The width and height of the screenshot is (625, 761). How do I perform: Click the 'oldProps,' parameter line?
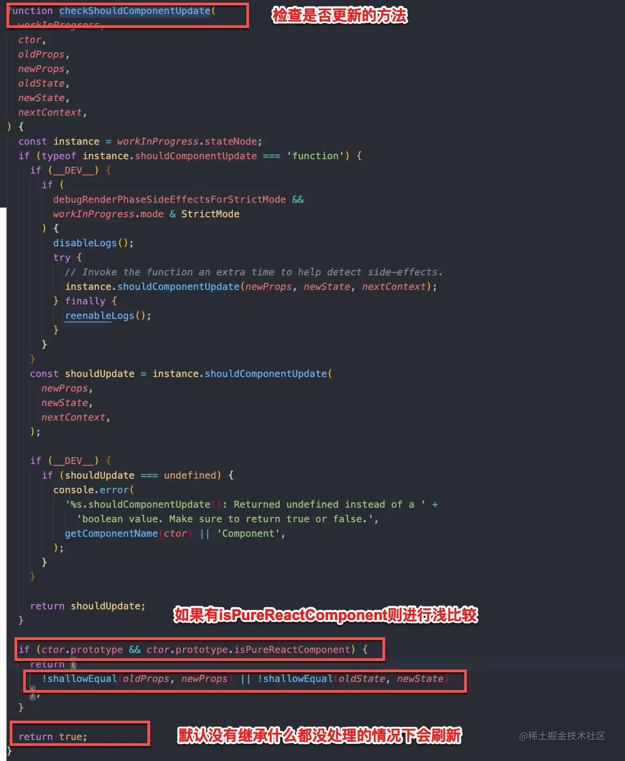[x=44, y=54]
